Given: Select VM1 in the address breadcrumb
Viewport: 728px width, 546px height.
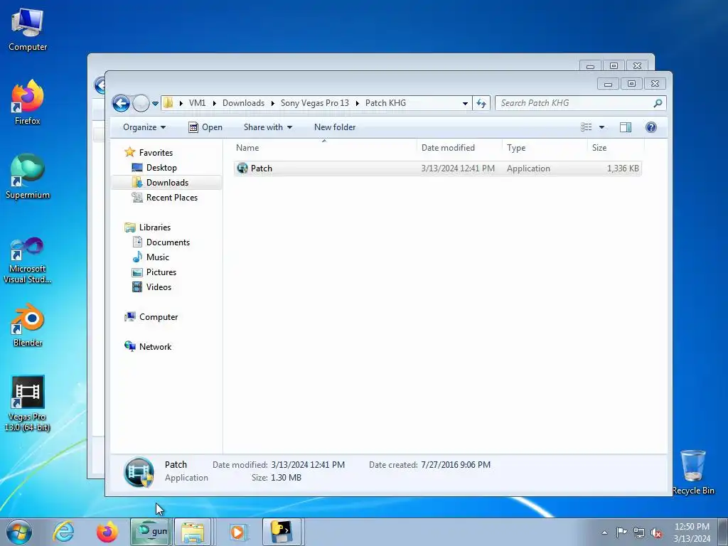Looking at the screenshot, I should (x=197, y=103).
